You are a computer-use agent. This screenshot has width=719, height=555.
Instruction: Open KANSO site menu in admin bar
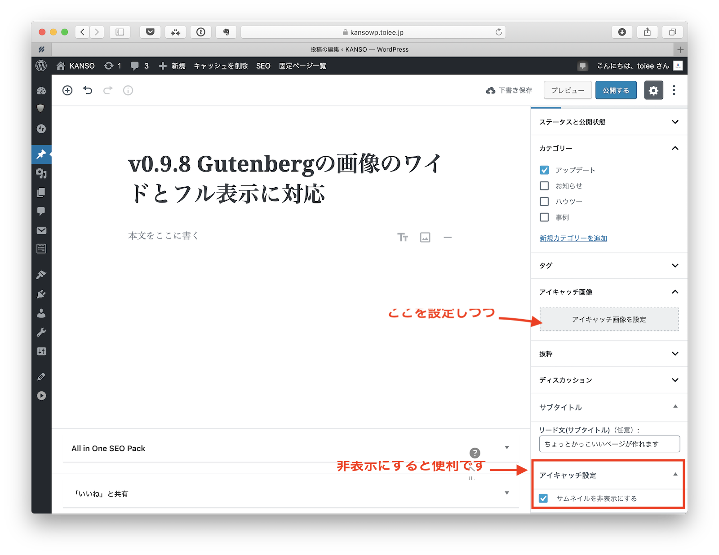[75, 66]
